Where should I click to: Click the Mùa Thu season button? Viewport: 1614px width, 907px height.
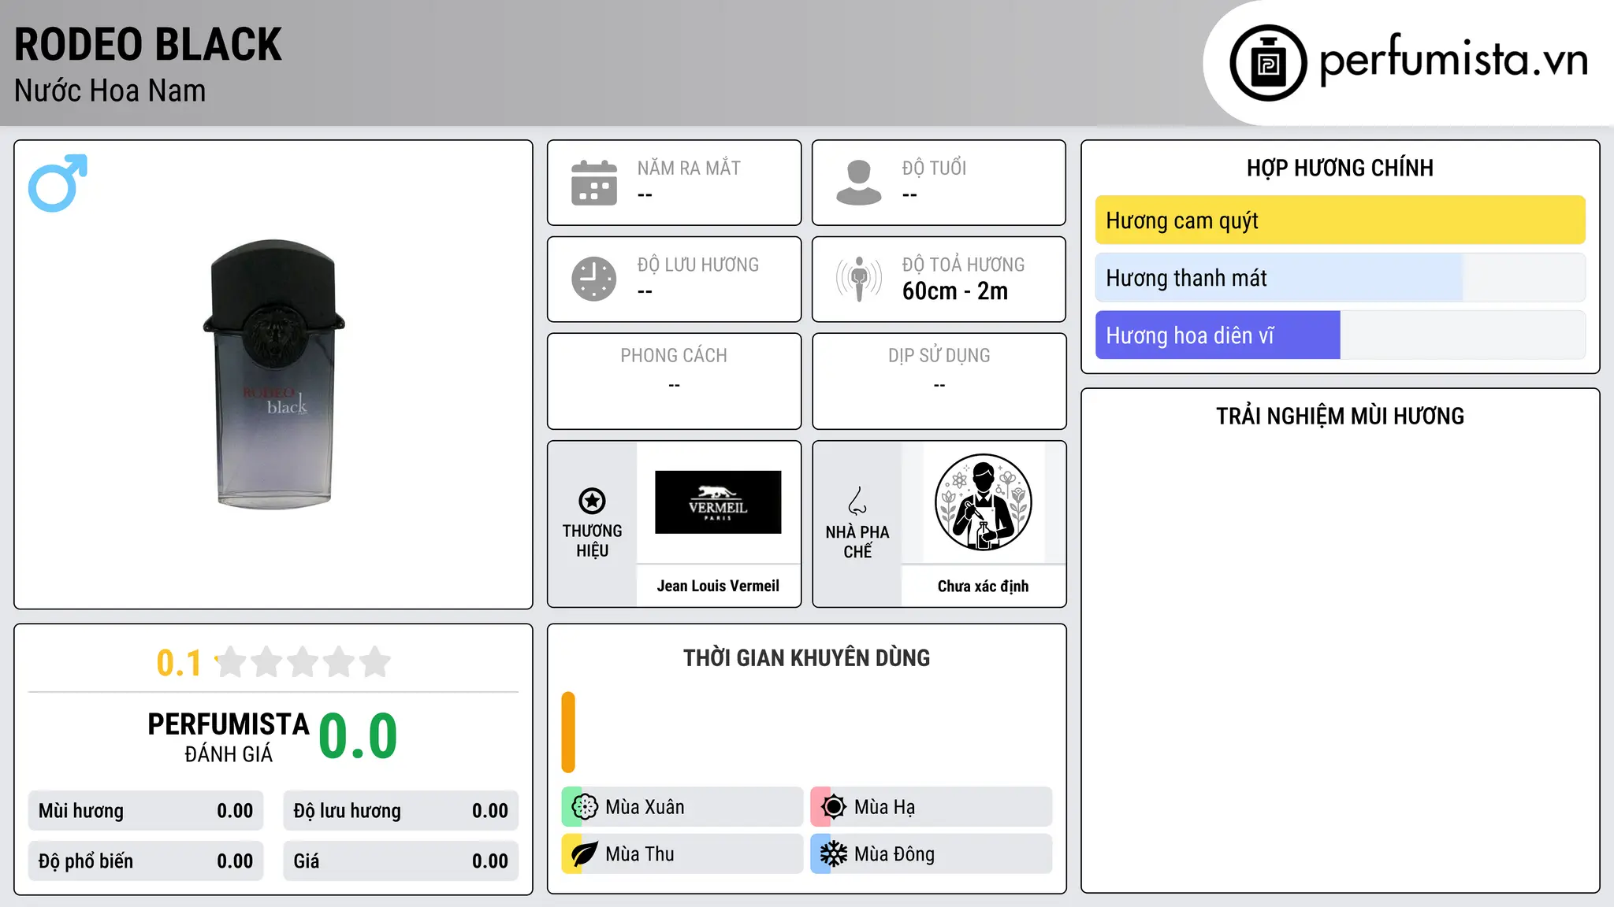coord(682,854)
